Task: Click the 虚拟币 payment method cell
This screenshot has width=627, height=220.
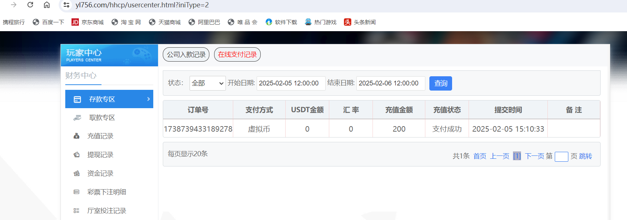Action: 259,129
